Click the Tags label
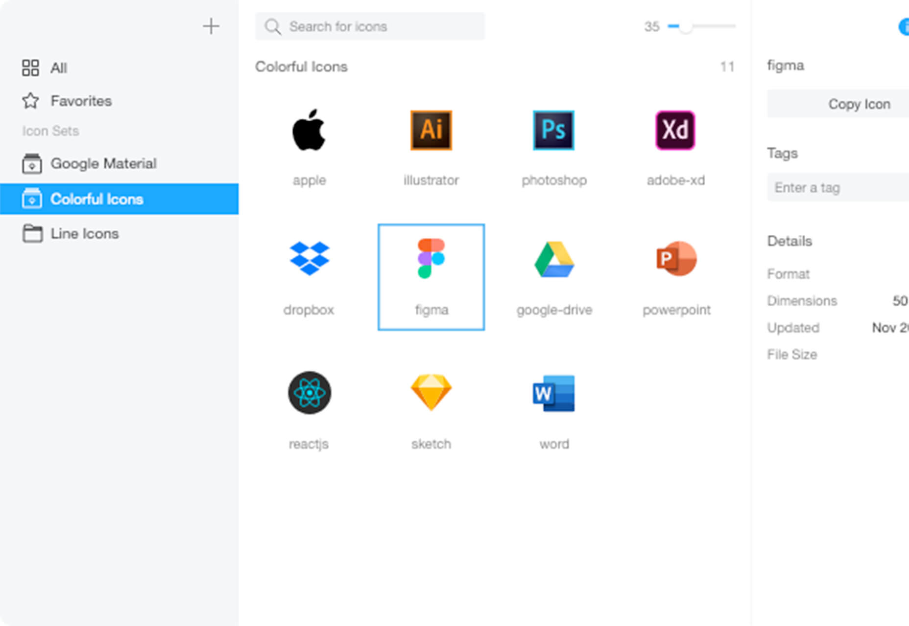The image size is (909, 626). 782,153
